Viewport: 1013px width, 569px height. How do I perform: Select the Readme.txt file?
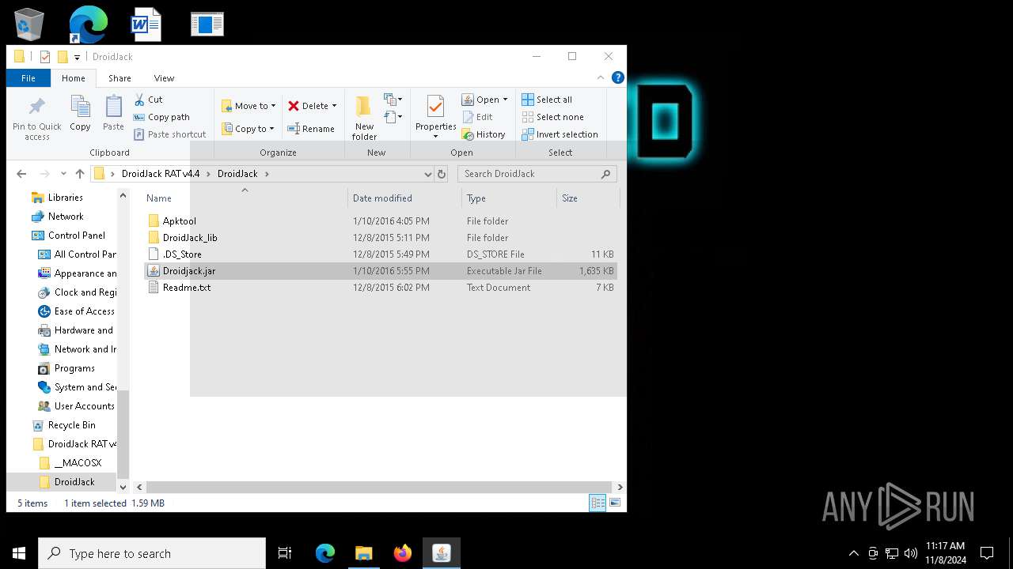(186, 288)
